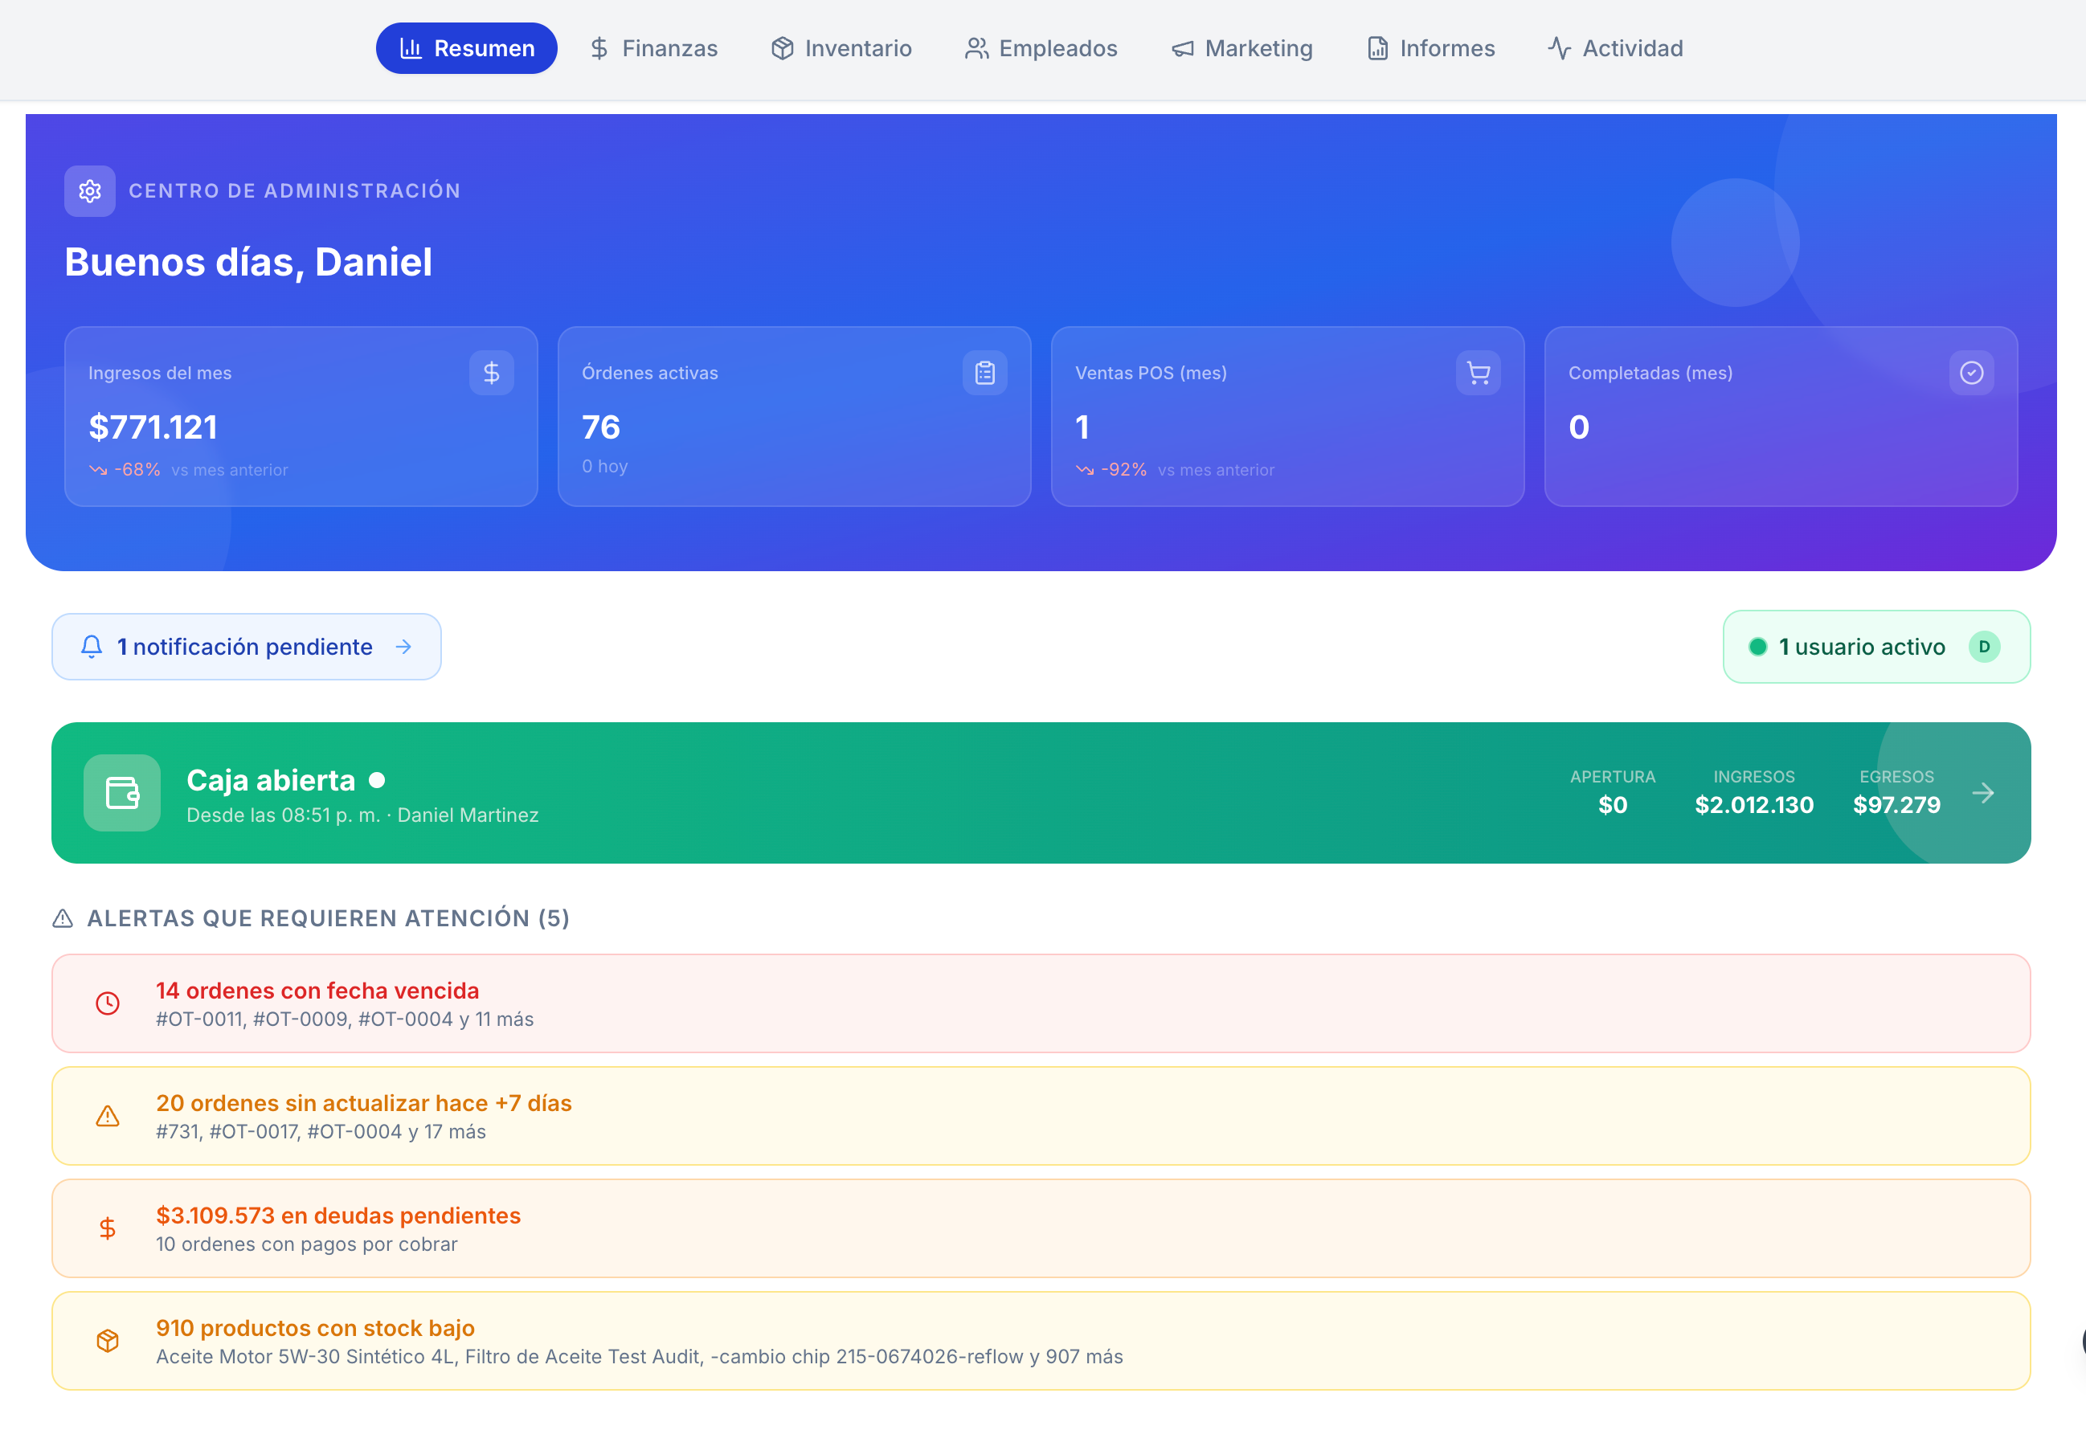2086x1430 pixels.
Task: Open 14 ordenes con fecha vencida alert
Action: pyautogui.click(x=1041, y=1003)
